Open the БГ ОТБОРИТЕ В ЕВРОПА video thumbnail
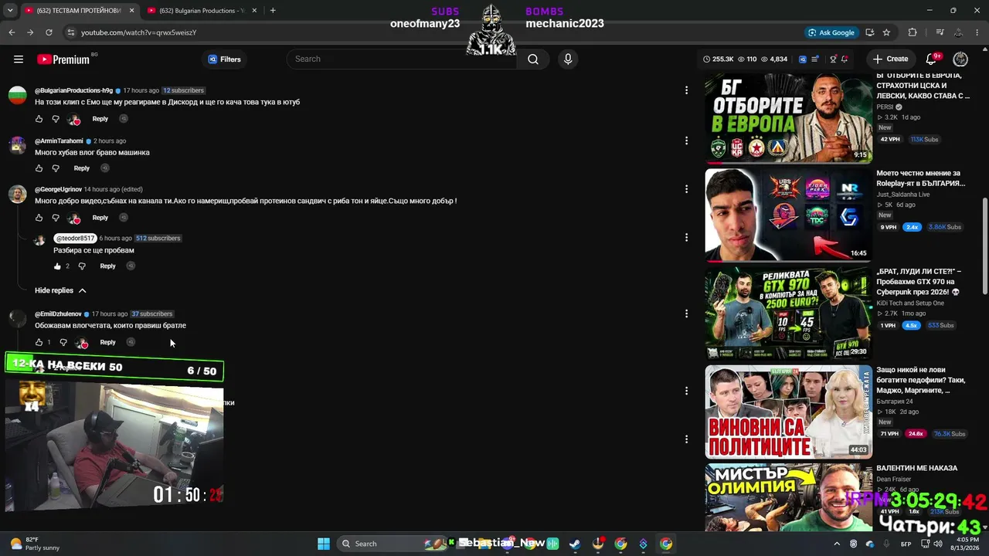Viewport: 989px width, 556px height. (788, 117)
